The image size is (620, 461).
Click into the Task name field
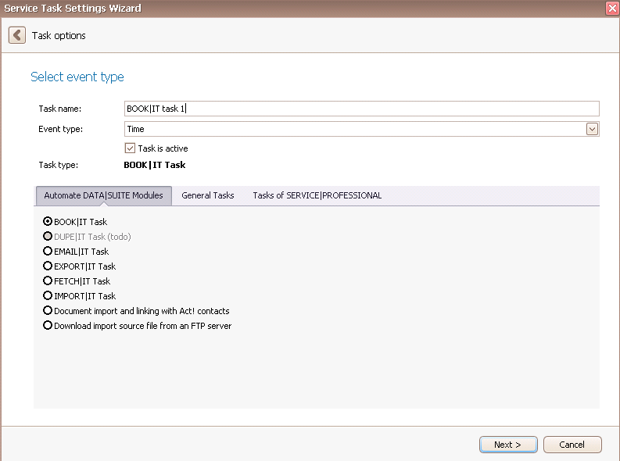[x=361, y=109]
